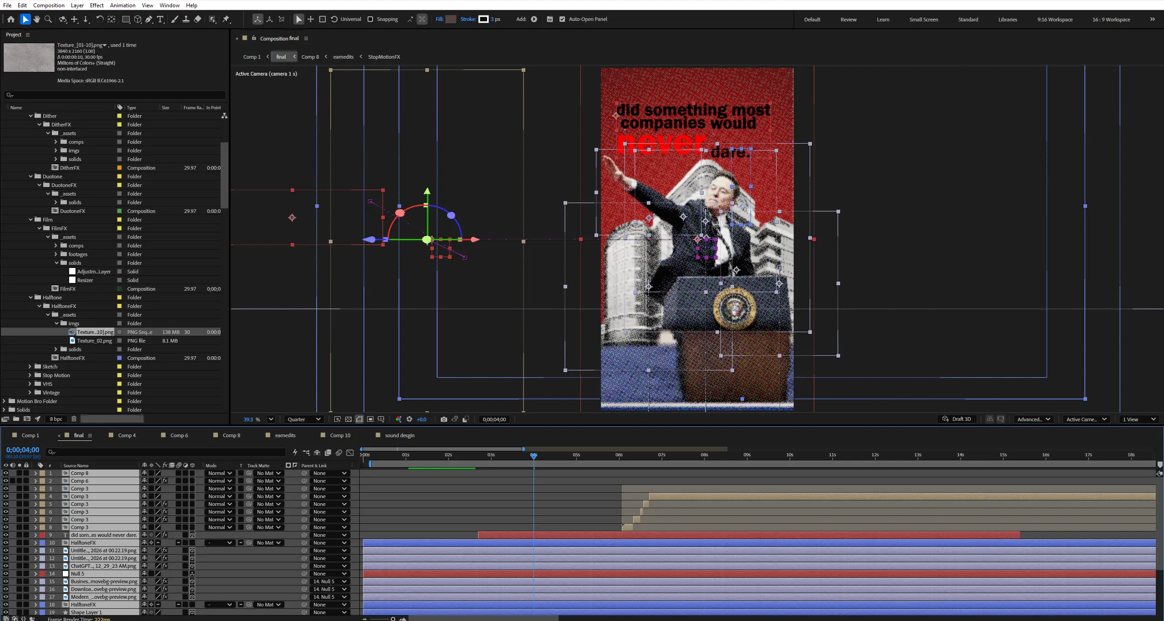1164x621 pixels.
Task: Enable the Snapping checkbox
Action: (x=370, y=19)
